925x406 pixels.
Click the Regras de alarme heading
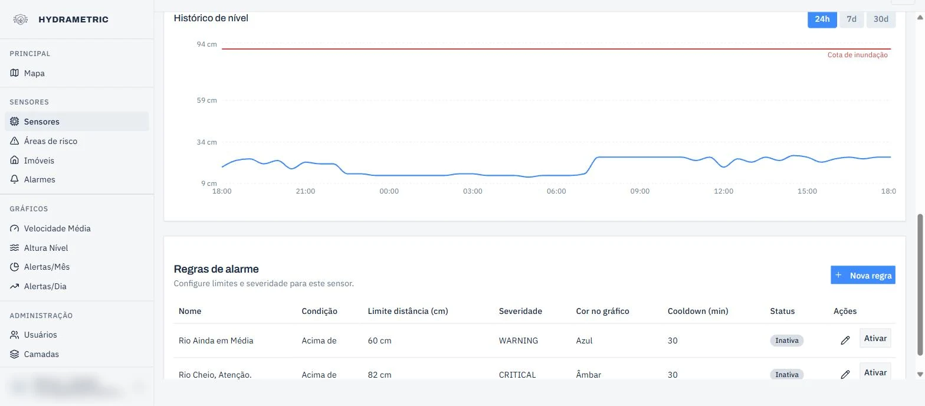(216, 269)
